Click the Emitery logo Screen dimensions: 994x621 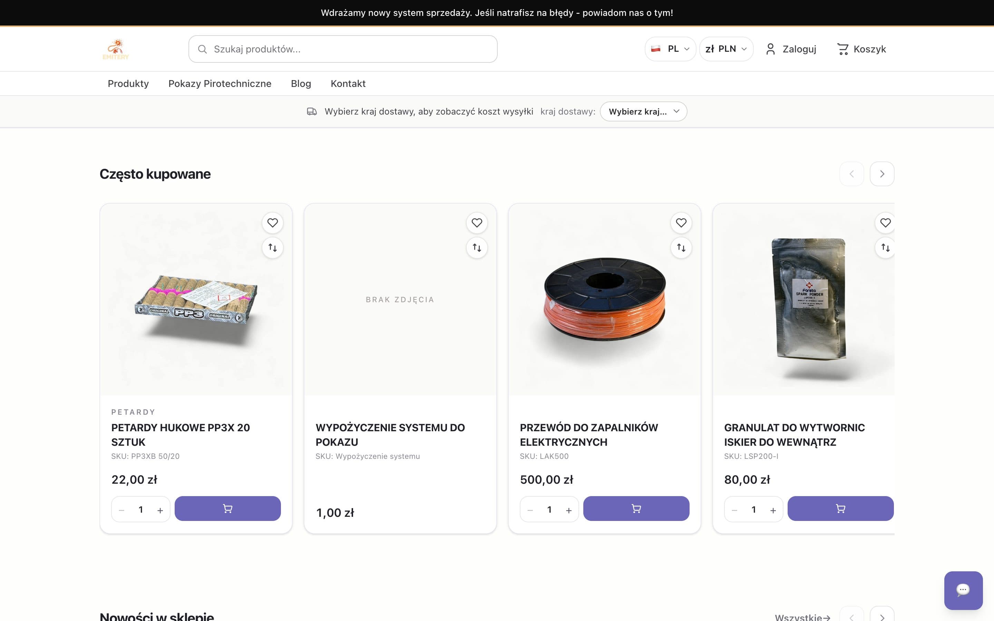tap(116, 49)
